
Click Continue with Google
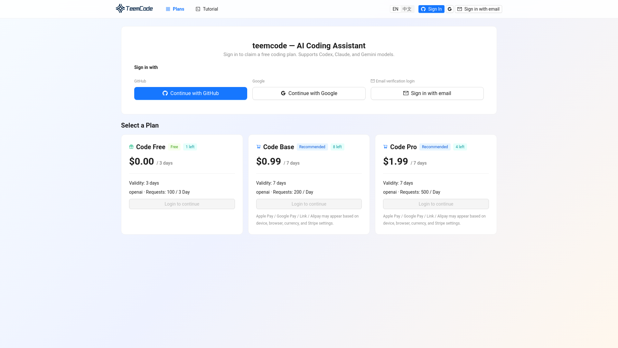309,93
